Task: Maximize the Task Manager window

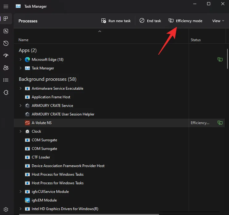Action: [209, 4]
